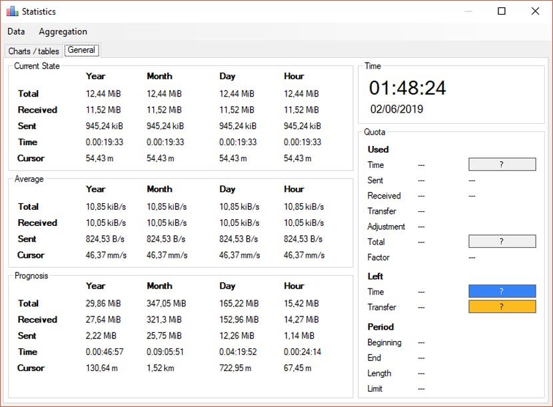Click the Prognosis Month column header
The height and width of the screenshot is (407, 553).
(x=159, y=286)
